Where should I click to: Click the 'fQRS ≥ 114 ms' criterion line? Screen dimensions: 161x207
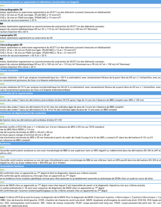pyautogui.click(x=17, y=129)
